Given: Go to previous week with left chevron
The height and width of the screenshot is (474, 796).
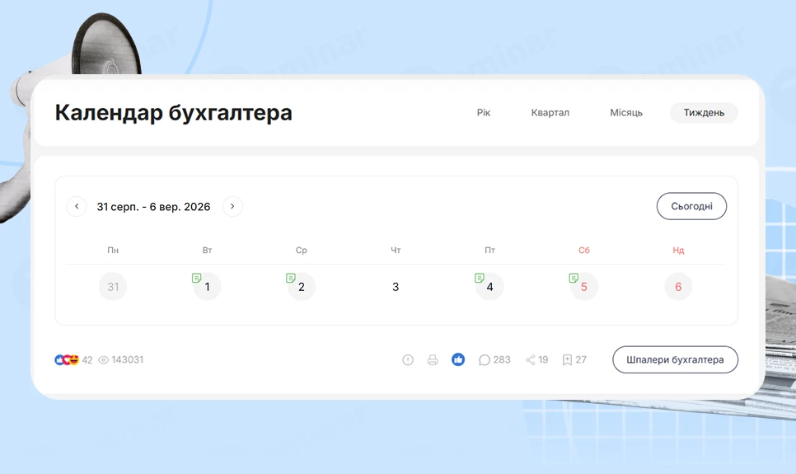Looking at the screenshot, I should point(77,206).
